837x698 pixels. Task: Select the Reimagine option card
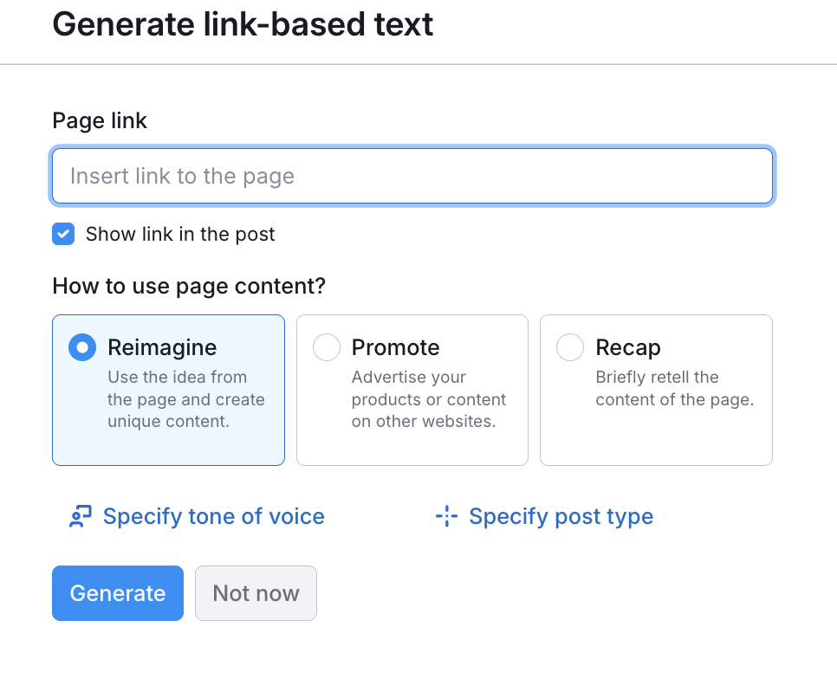168,390
